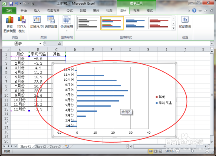This screenshot has width=216, height=156.
Task: Switch to Normal view in status bar
Action: pyautogui.click(x=151, y=151)
